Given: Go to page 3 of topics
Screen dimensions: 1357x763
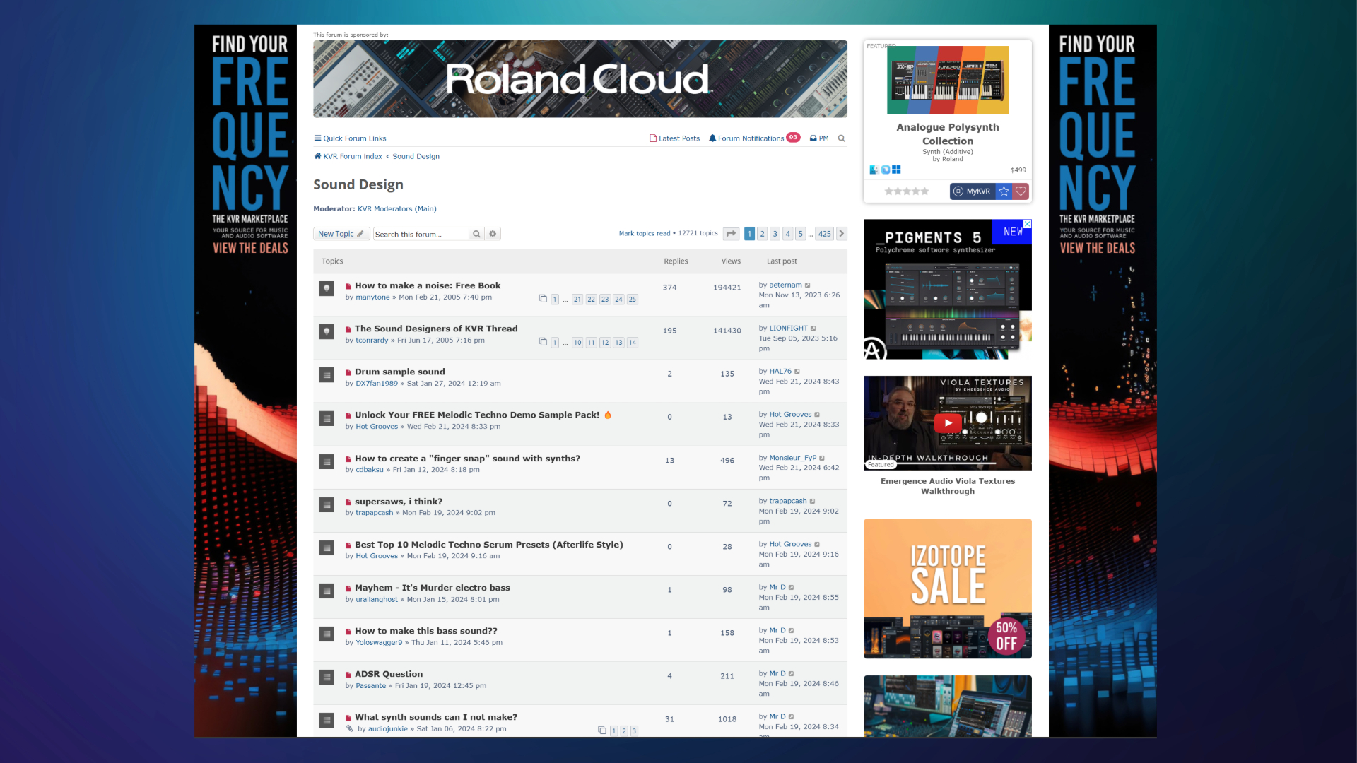Looking at the screenshot, I should [x=775, y=234].
